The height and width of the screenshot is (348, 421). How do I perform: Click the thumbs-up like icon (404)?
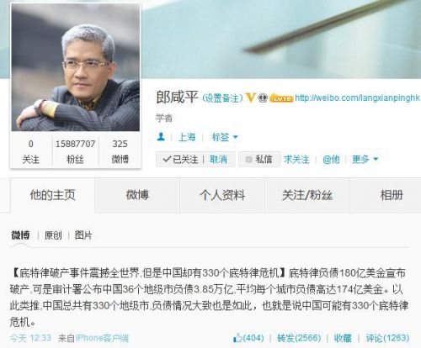point(237,338)
